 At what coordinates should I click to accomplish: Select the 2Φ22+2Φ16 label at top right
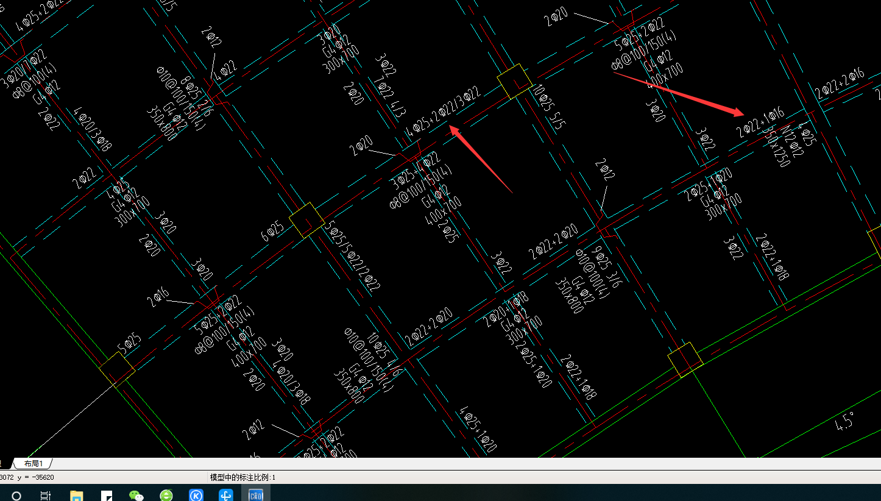pyautogui.click(x=840, y=84)
